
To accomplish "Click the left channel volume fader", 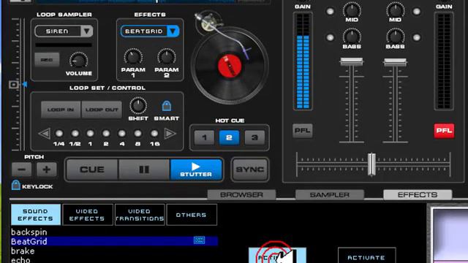I will [352, 62].
